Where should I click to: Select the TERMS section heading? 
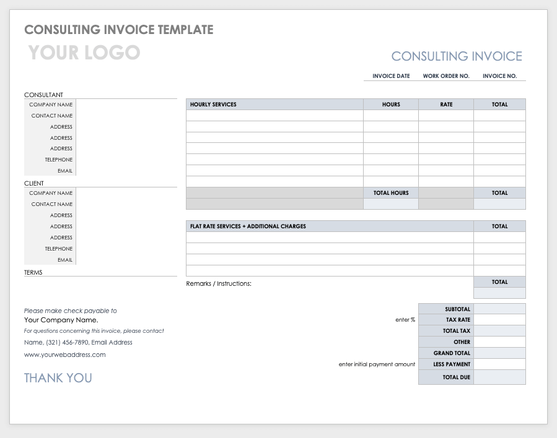point(33,272)
